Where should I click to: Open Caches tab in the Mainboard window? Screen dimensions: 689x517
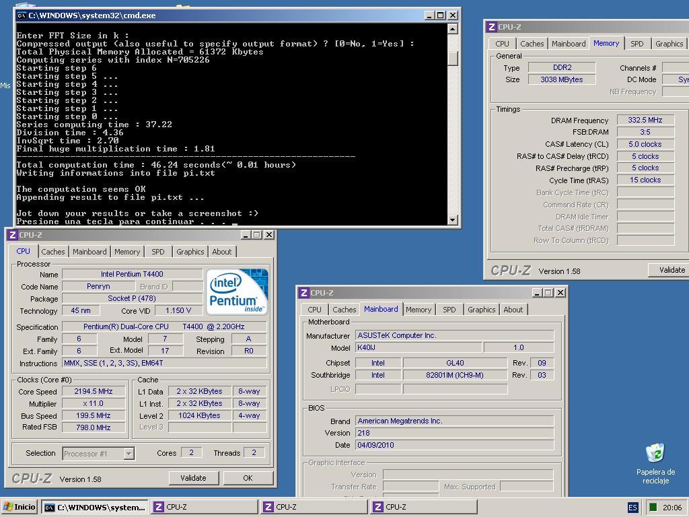344,310
